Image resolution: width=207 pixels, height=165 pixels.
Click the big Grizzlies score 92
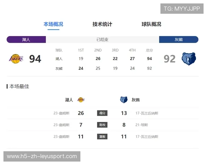pos(170,59)
